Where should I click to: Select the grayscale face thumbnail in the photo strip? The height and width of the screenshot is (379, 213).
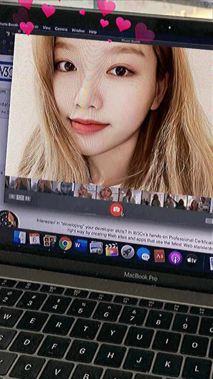63,188
